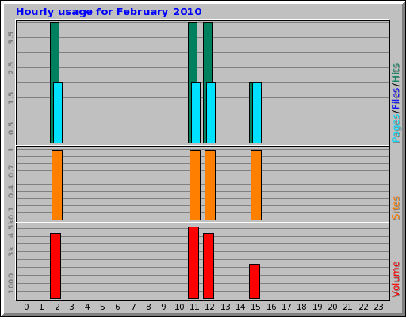Click hour label "12" on the x-axis
Screen dimensions: 406x317
(x=209, y=307)
